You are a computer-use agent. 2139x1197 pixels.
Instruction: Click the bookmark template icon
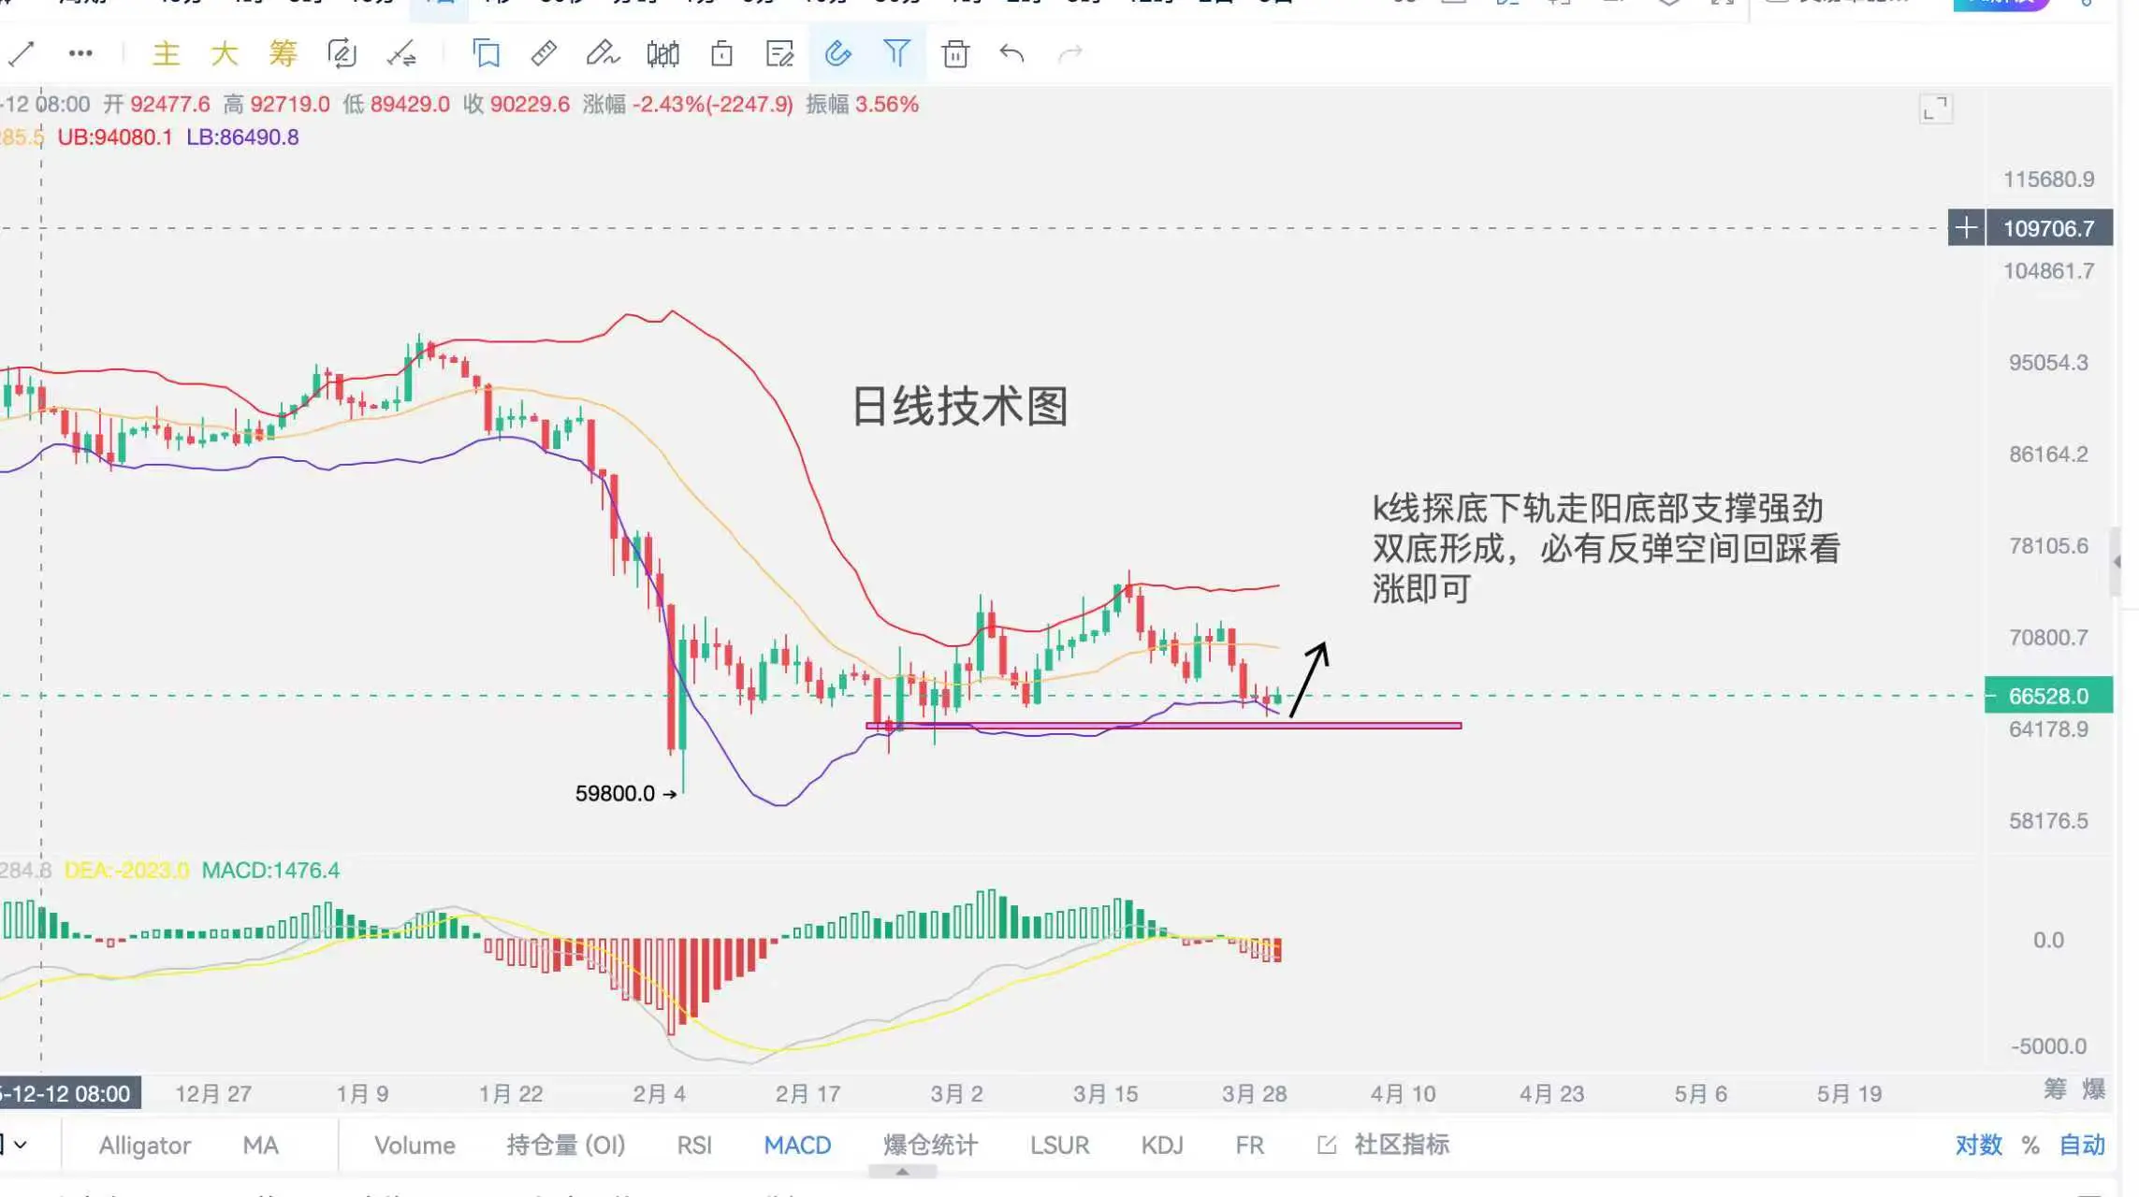487,53
